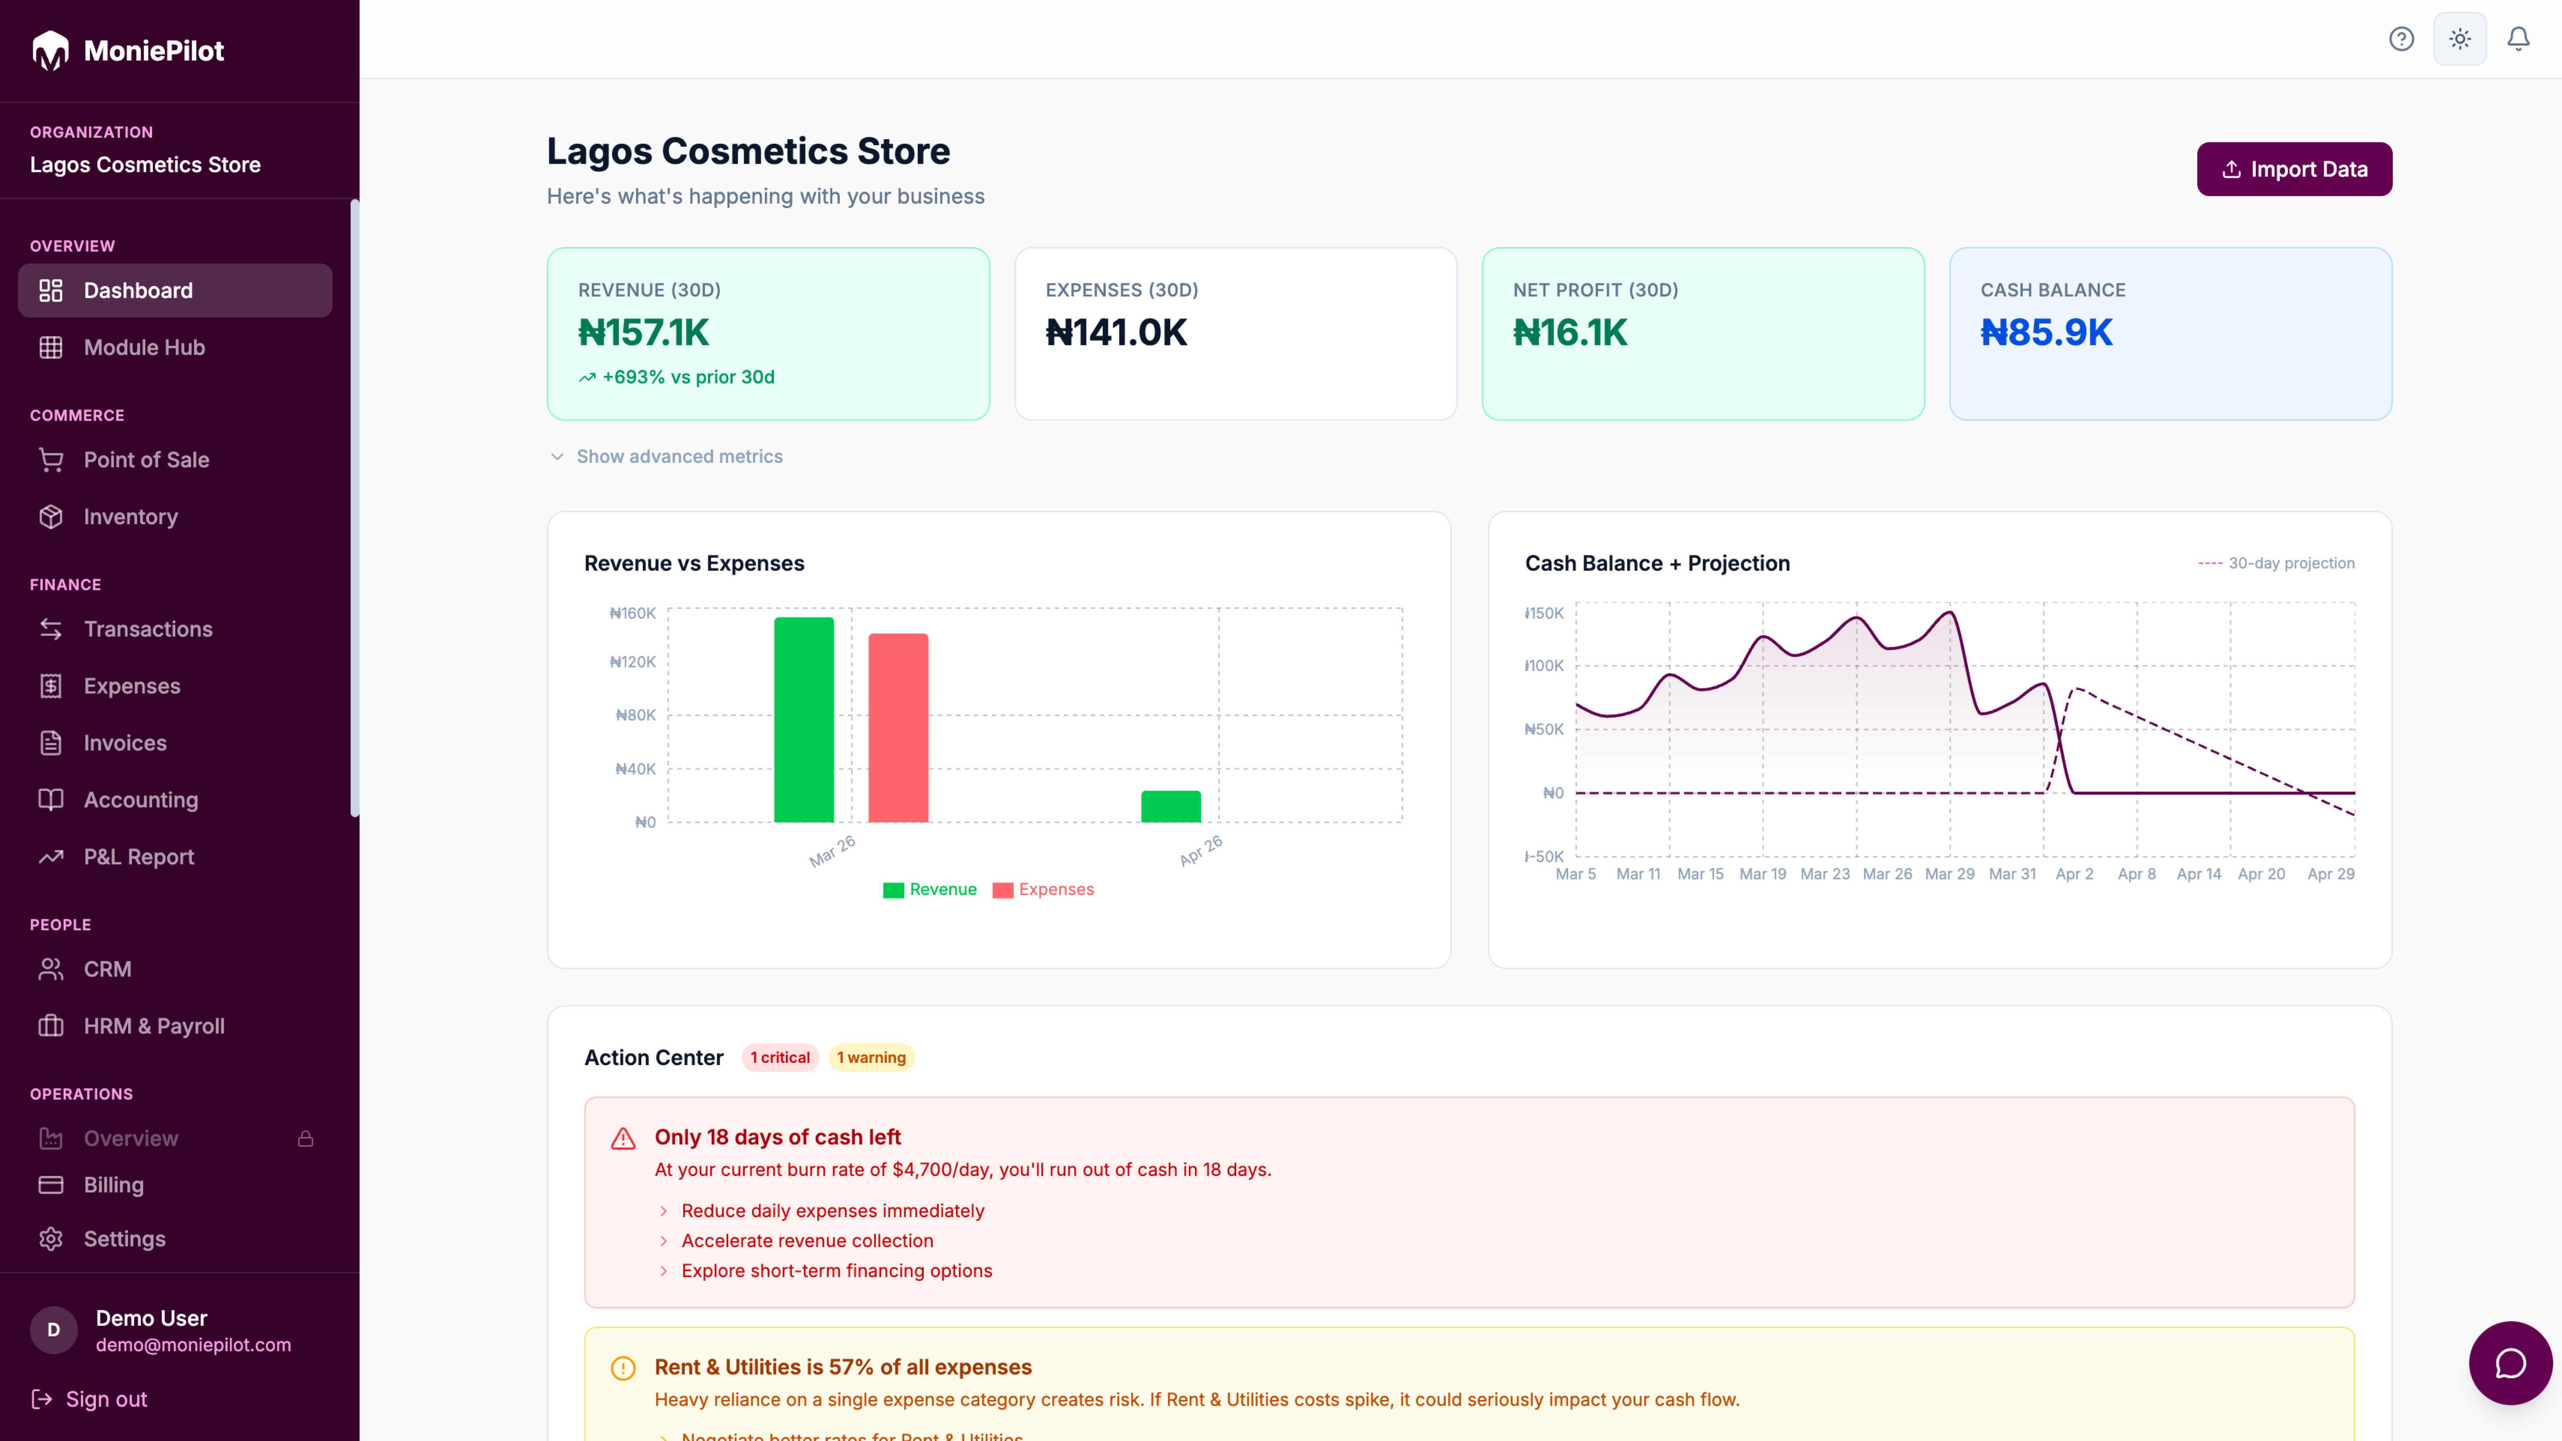Select Module Hub menu item

(x=144, y=347)
